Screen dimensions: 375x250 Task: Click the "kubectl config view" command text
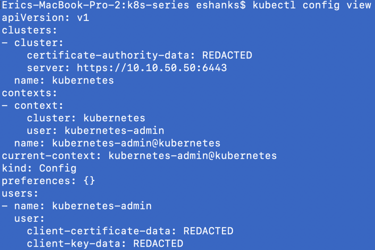tap(312, 5)
